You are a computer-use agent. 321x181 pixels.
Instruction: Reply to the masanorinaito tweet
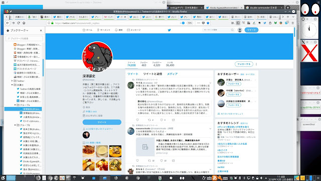(x=137, y=160)
